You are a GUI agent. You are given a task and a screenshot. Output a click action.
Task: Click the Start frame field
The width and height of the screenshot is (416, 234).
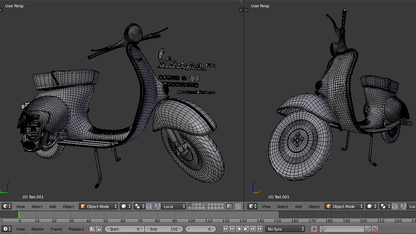tap(124, 229)
